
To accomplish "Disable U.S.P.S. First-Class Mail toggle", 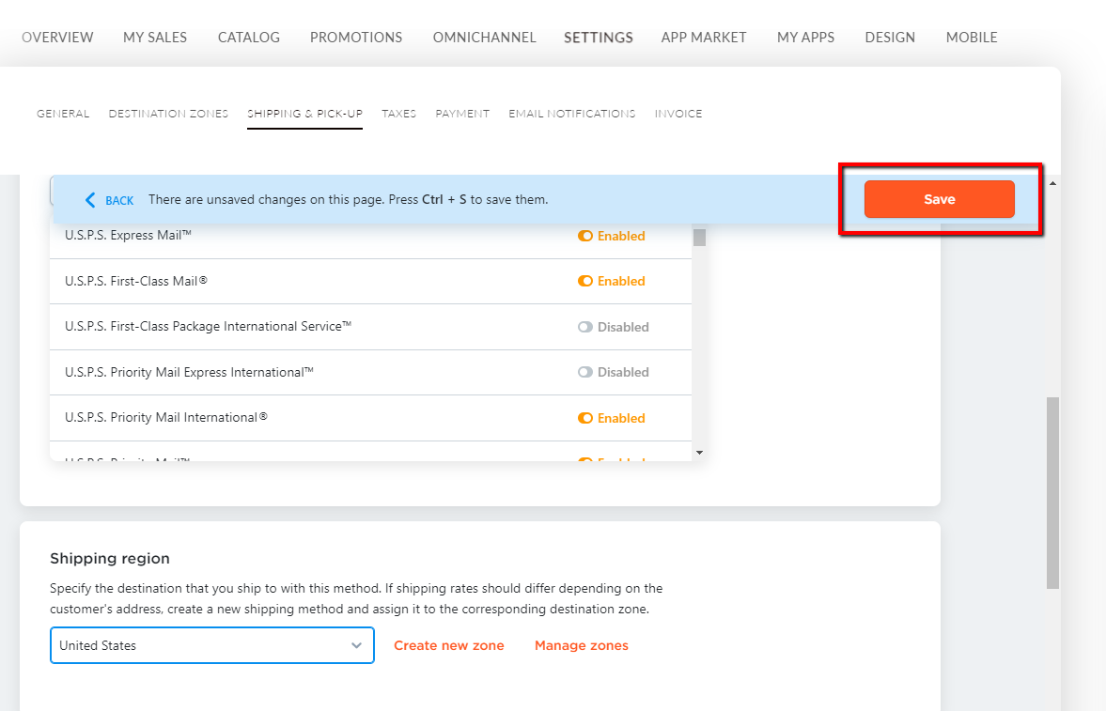I will 584,281.
